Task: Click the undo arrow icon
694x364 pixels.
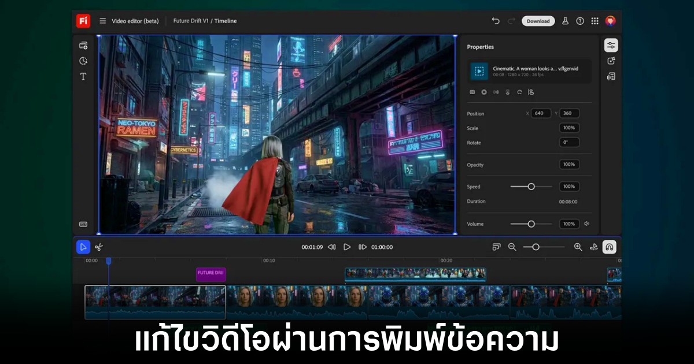Action: point(496,21)
